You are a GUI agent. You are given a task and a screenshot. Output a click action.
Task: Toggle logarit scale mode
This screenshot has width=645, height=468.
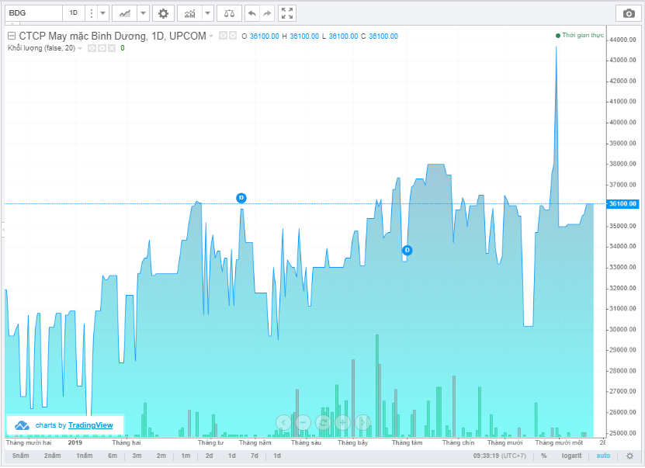click(x=572, y=456)
